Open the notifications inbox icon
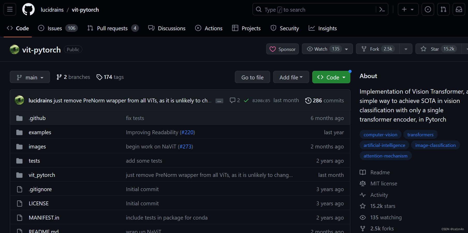 tap(459, 10)
